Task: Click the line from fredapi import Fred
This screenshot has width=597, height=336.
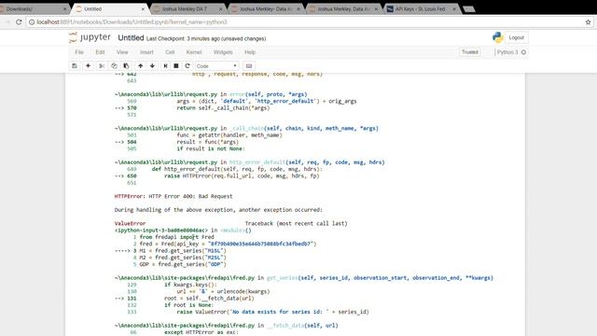Action: (176, 237)
